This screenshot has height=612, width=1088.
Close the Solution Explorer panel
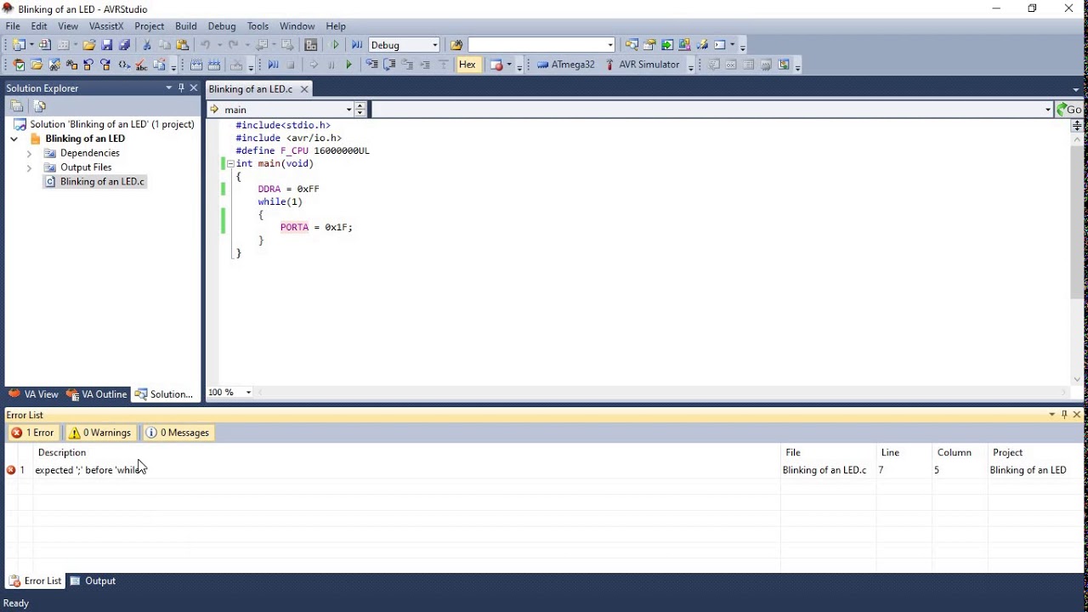[194, 88]
